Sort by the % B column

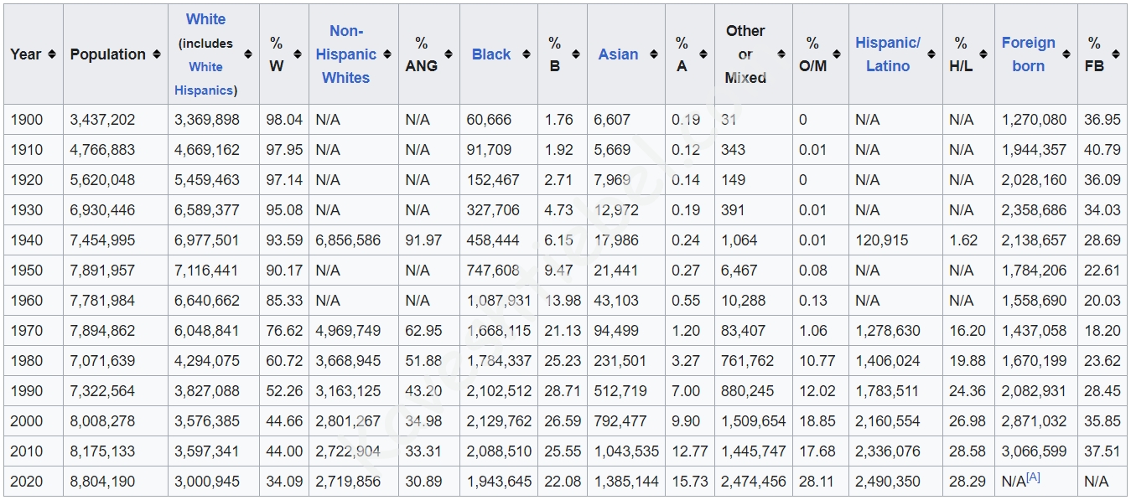tap(576, 54)
